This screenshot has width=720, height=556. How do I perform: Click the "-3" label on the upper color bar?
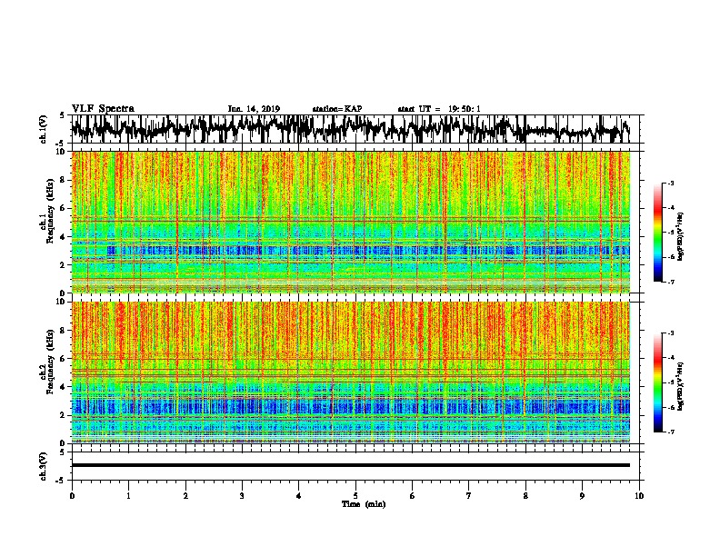(x=670, y=183)
